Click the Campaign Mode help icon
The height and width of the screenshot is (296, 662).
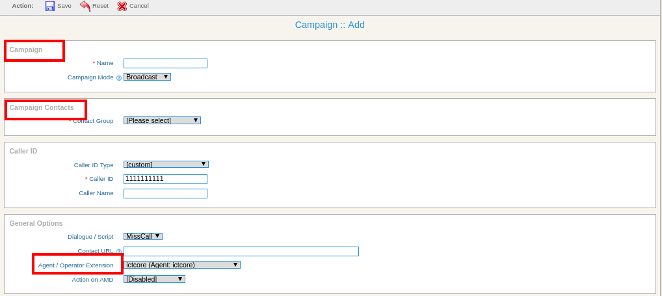click(119, 78)
